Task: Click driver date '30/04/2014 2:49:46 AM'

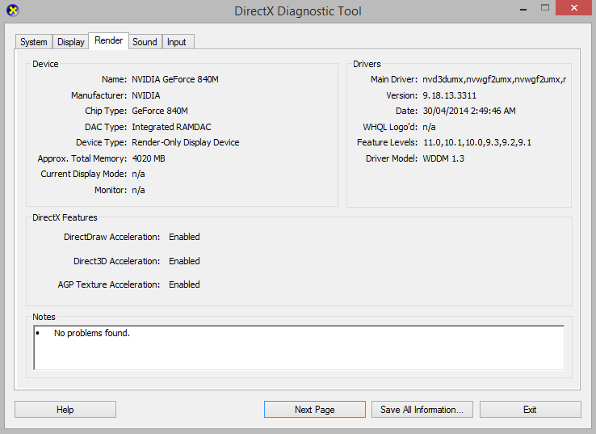Action: pyautogui.click(x=469, y=111)
